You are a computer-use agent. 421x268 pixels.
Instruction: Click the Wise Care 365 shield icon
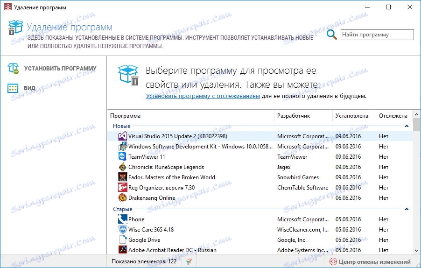[x=122, y=229]
